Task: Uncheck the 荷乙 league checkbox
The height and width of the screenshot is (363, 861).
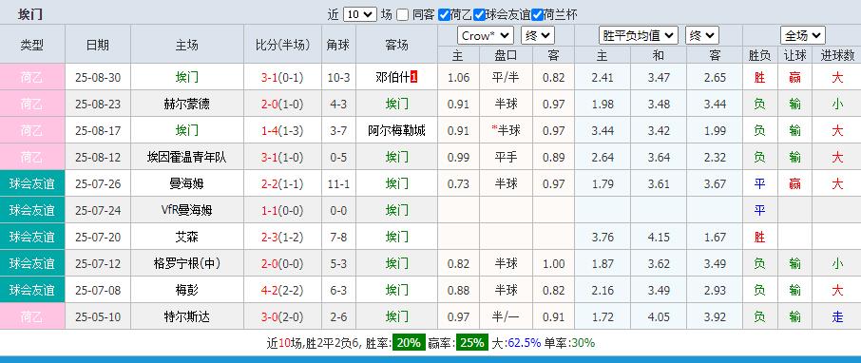Action: [x=444, y=15]
